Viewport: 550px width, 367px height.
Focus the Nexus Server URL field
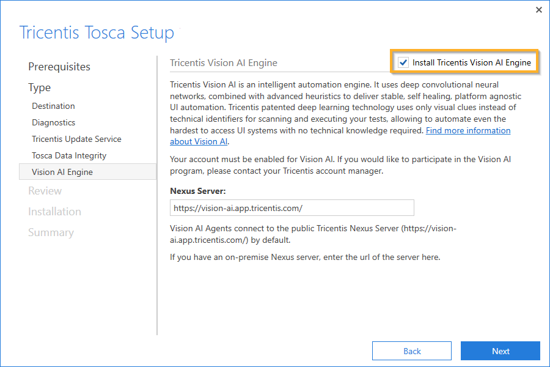click(x=292, y=208)
